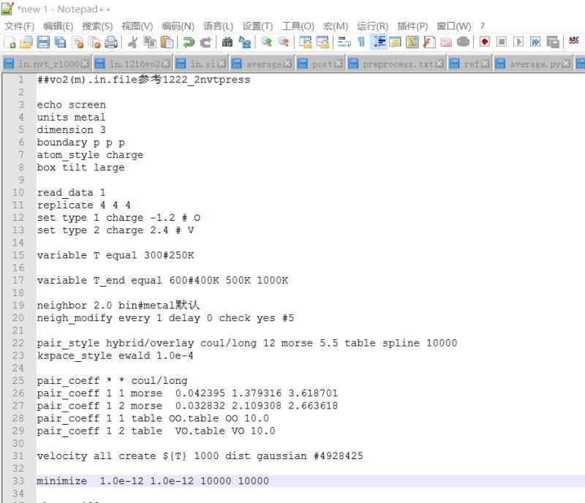Open the 文件(F) menu

coord(20,26)
